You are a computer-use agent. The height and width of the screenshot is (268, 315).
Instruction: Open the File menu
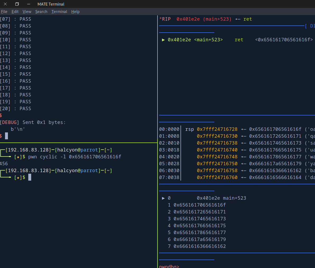(4, 12)
